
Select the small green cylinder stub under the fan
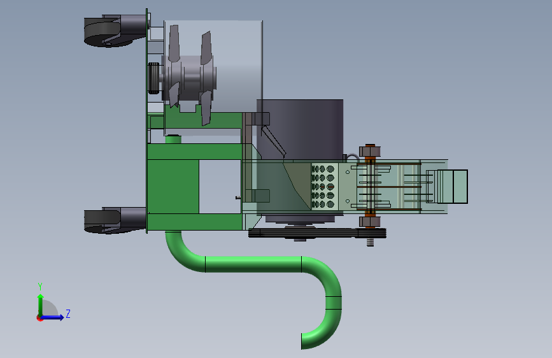pos(173,139)
